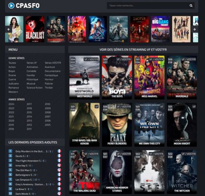The width and height of the screenshot is (205, 196).
Task: Open the Miss Marvel series card
Action: 150,77
